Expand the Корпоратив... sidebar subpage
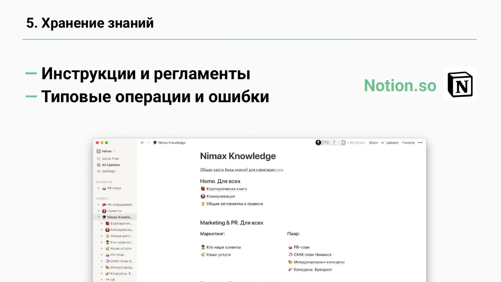This screenshot has height=282, width=501. pyautogui.click(x=102, y=223)
